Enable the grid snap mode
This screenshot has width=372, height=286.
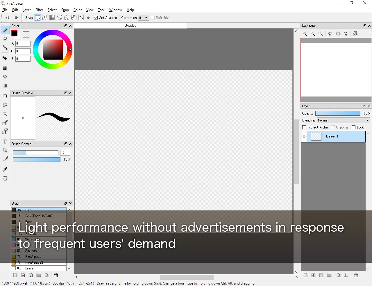click(52, 18)
